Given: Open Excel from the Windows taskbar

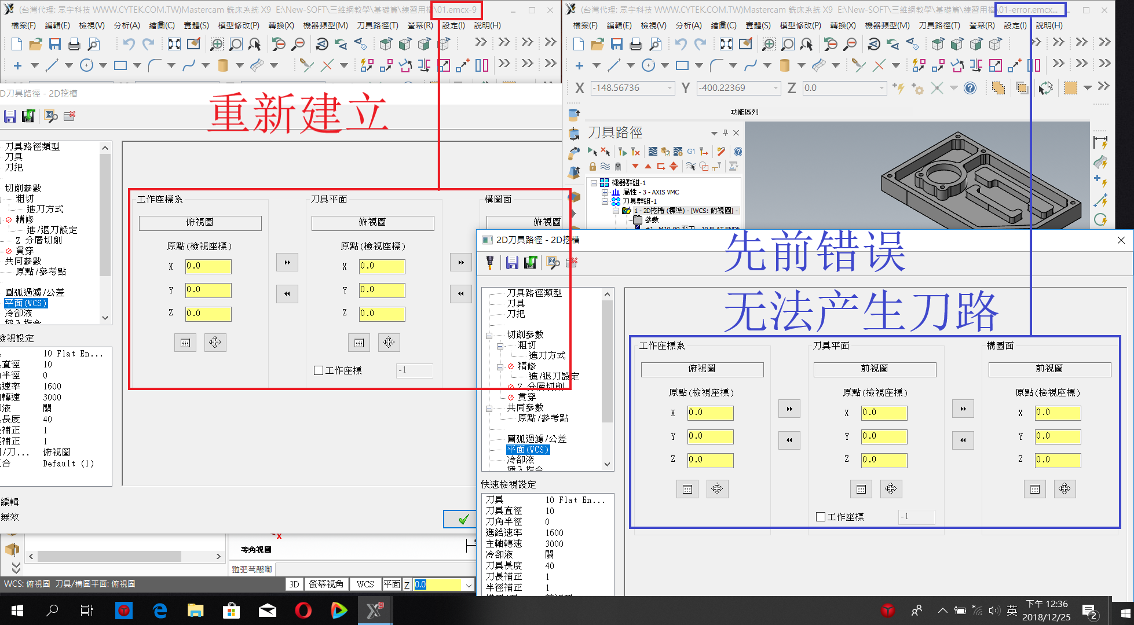Looking at the screenshot, I should click(375, 610).
